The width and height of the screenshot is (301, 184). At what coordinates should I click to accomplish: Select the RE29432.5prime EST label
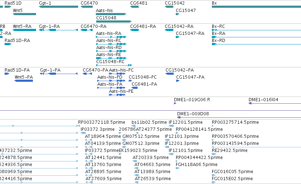tap(230, 151)
